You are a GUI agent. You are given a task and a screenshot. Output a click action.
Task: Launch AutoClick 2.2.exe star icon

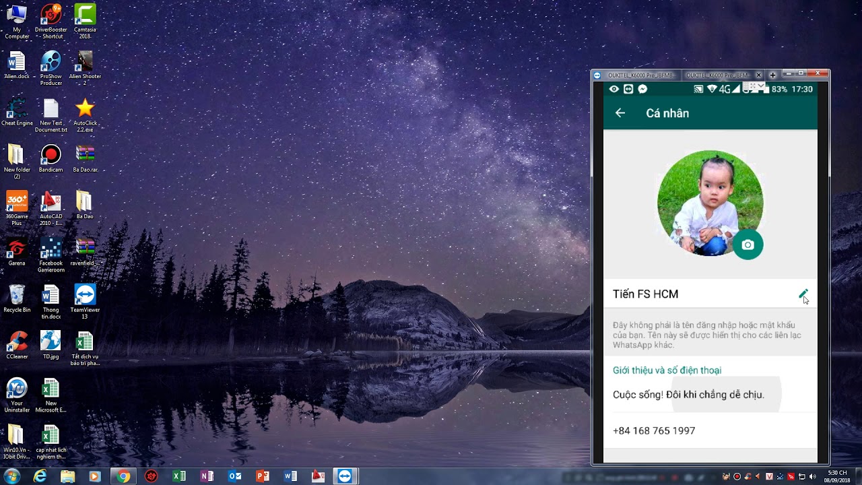tap(85, 115)
